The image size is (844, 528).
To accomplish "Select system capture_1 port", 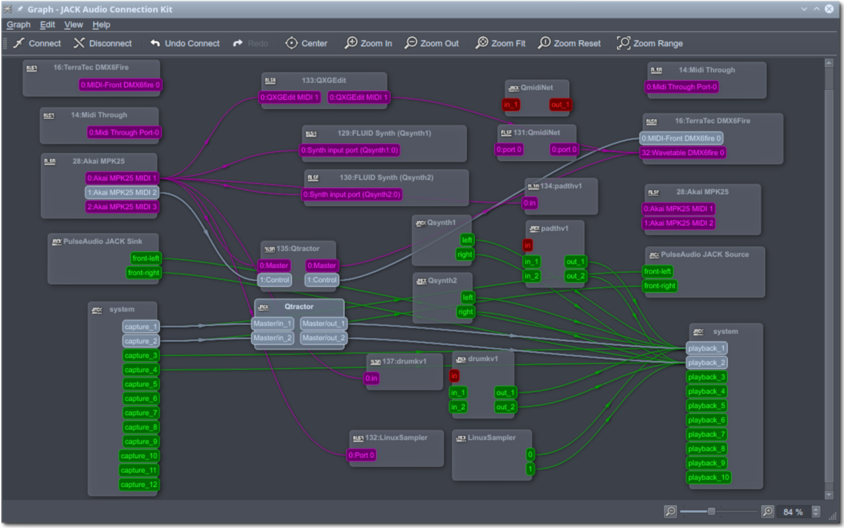I will 140,327.
